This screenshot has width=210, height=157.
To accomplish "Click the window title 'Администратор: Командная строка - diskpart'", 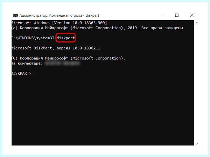I will [59, 16].
